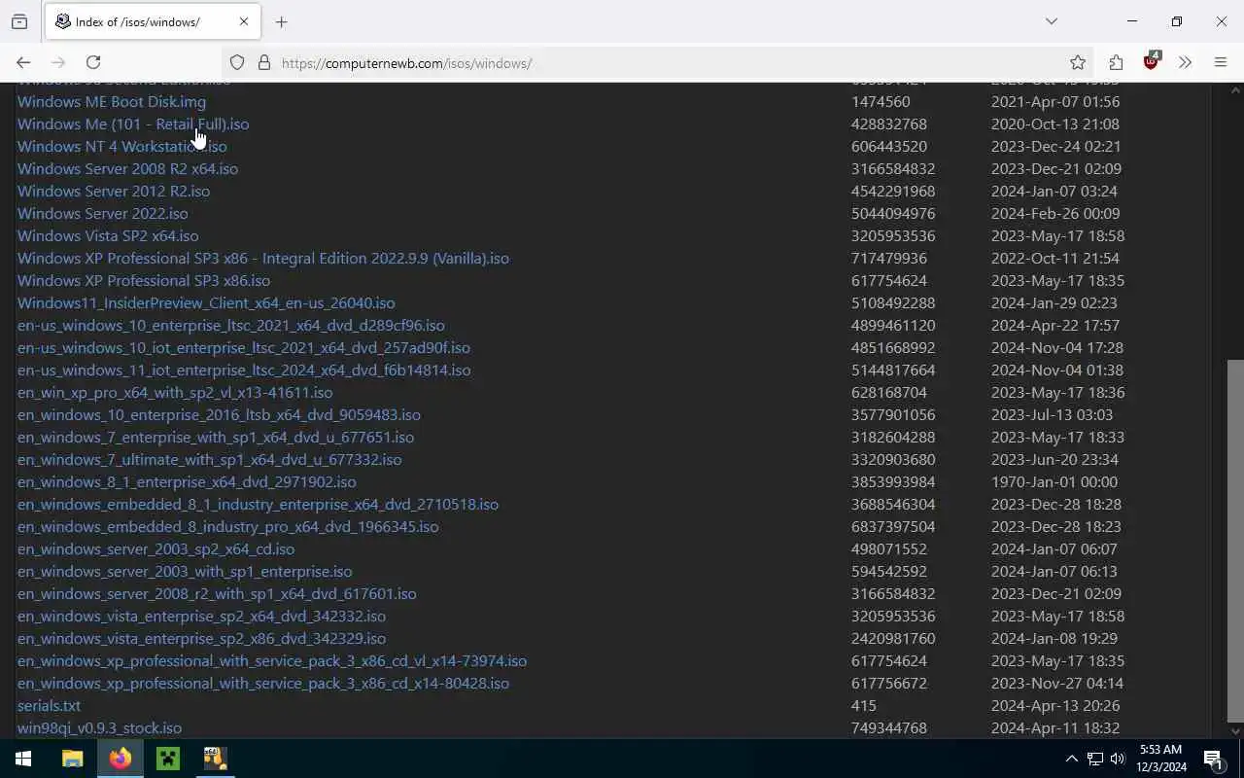Screen dimensions: 1244x778
Task: Download en_windows_server_2008_r2_with_sp1 iso
Action: pos(217,593)
